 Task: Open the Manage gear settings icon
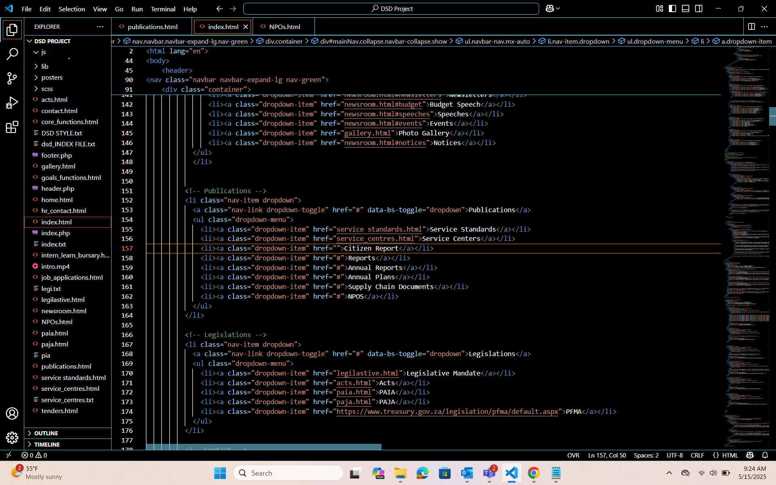[x=12, y=437]
